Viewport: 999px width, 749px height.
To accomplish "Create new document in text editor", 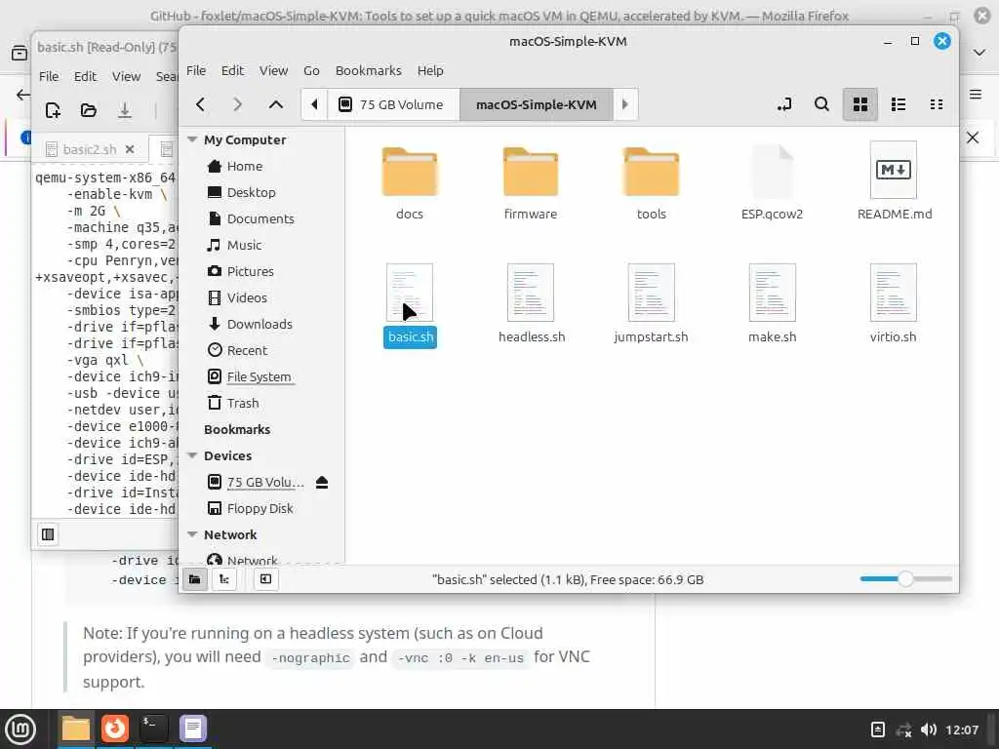I will [x=53, y=110].
